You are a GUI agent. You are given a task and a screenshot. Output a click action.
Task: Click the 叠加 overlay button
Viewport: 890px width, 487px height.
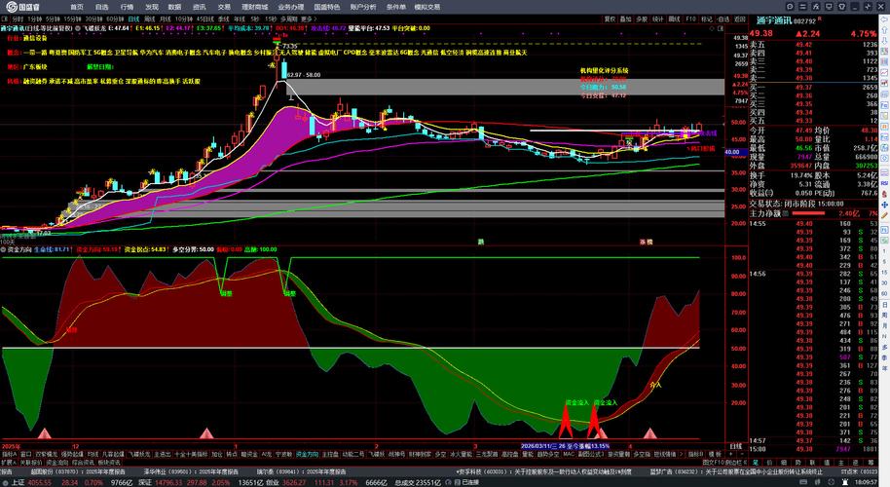(625, 19)
